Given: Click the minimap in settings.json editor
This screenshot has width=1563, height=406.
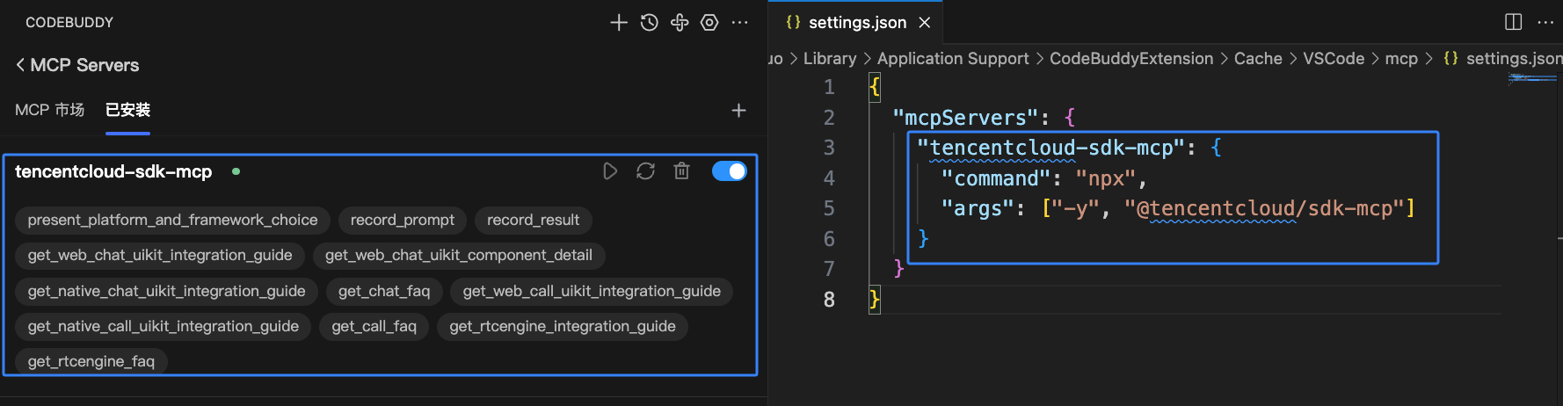Looking at the screenshot, I should (1531, 79).
